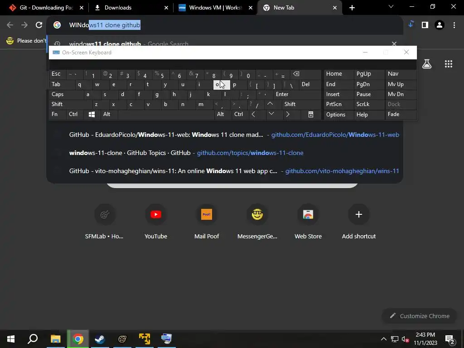Toggle the ScrLk key
The width and height of the screenshot is (464, 348).
tap(369, 104)
